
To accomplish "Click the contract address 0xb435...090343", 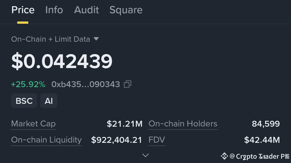I will click(86, 84).
